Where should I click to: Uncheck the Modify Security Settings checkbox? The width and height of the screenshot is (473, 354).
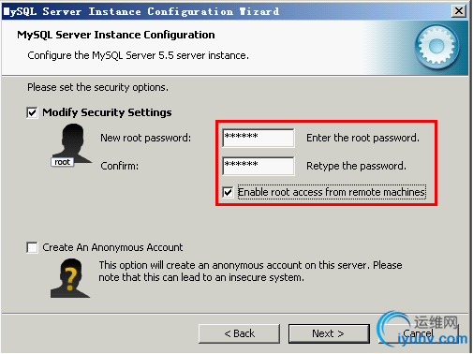click(32, 112)
